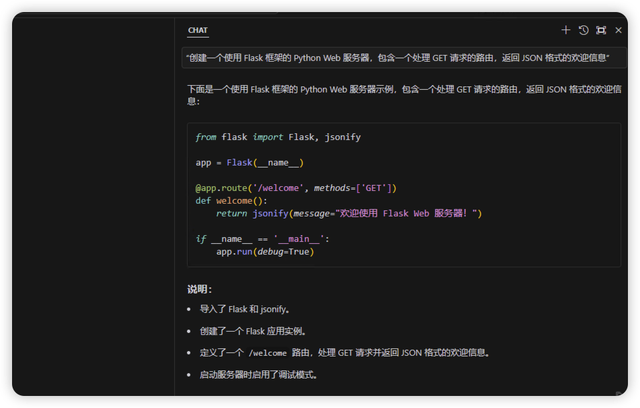
Task: Click the 'def welcome():' line
Action: (231, 201)
